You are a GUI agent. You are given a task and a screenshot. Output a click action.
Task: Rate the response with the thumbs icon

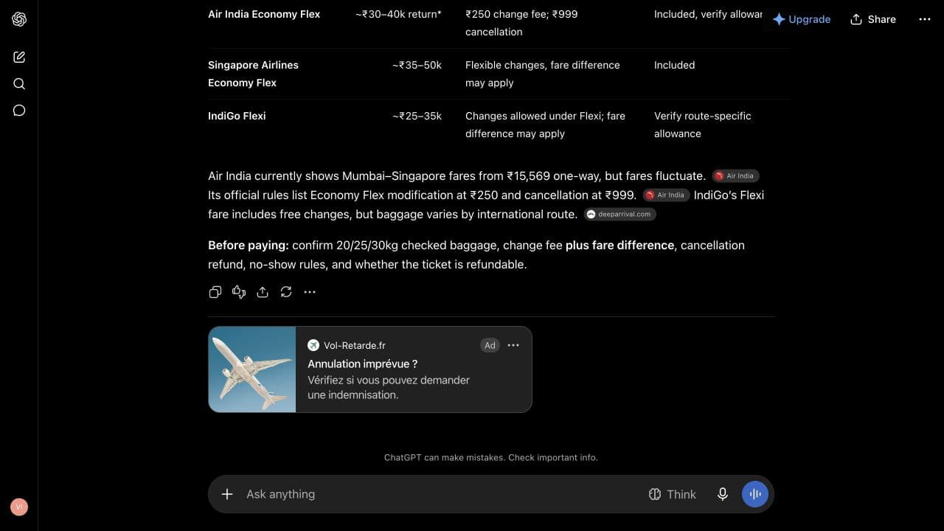(x=239, y=292)
